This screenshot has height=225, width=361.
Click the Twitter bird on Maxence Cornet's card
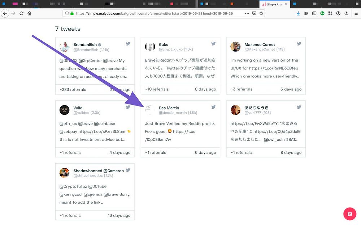(x=299, y=44)
